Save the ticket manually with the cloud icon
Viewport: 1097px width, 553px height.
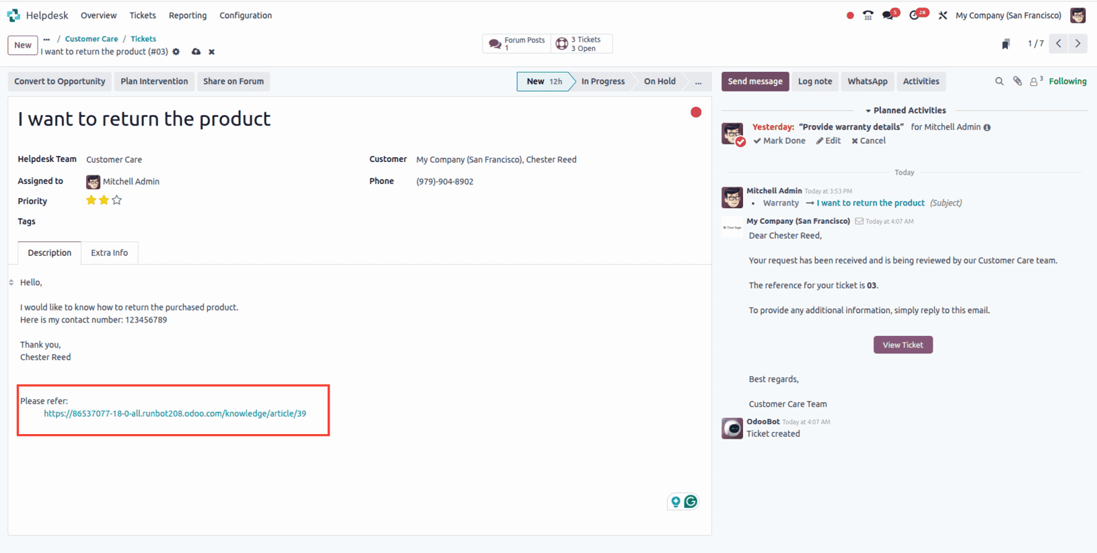[x=196, y=52]
